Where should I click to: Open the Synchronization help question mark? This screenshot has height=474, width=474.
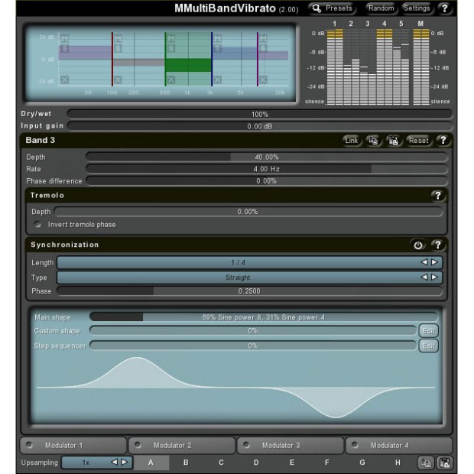438,245
